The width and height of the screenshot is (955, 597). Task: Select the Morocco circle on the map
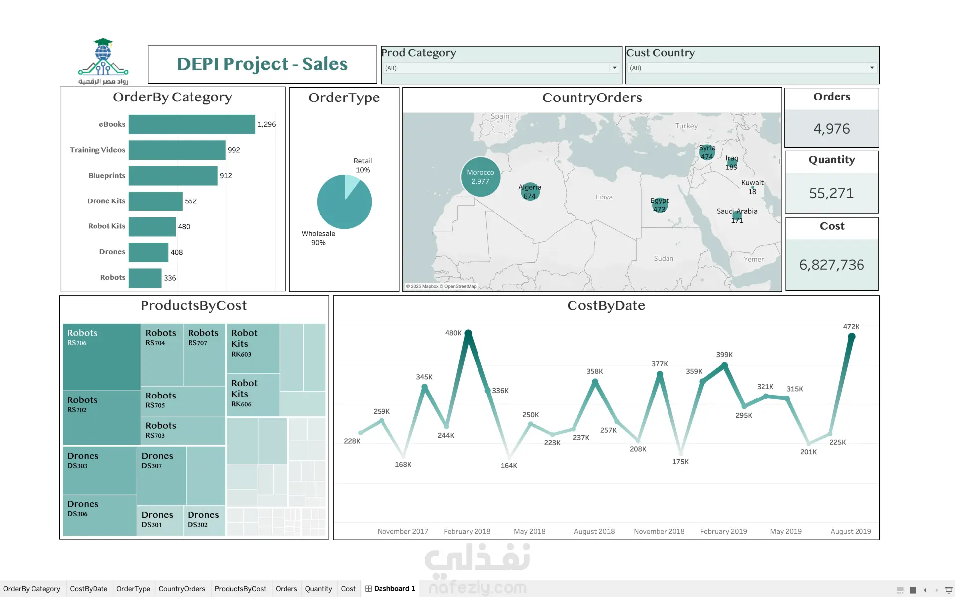(480, 177)
